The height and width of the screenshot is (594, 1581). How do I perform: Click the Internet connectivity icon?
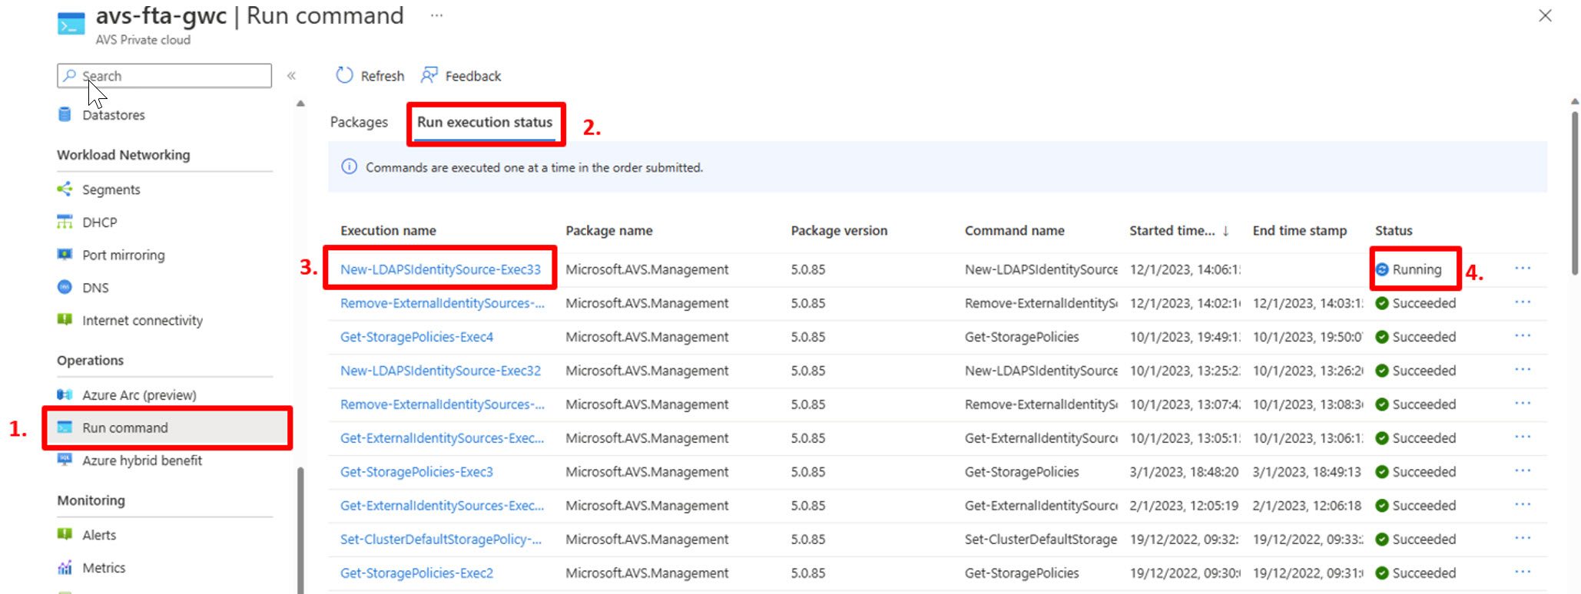65,319
